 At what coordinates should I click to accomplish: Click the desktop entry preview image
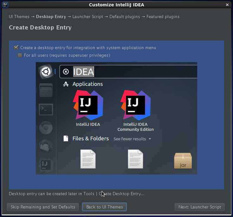[116, 118]
